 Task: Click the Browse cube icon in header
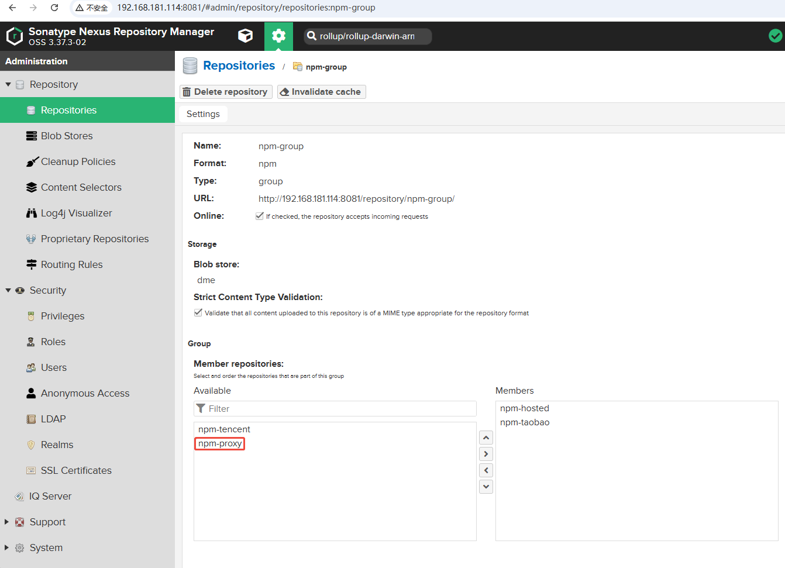pyautogui.click(x=245, y=36)
